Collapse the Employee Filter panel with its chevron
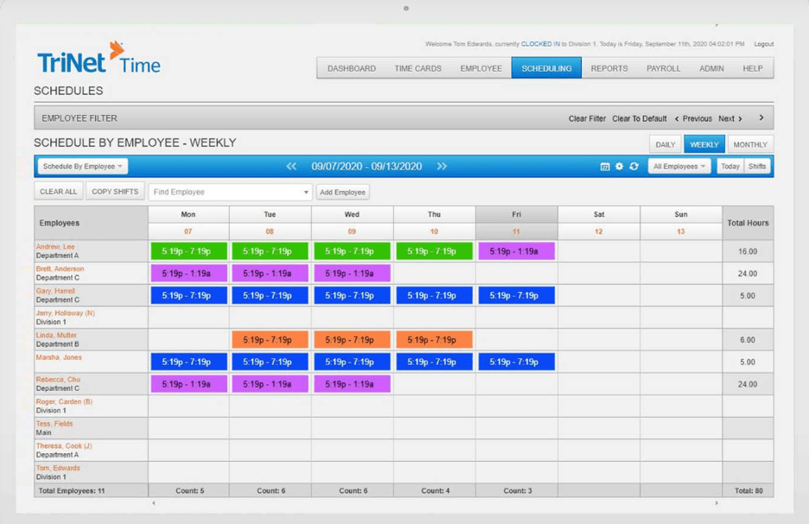 pos(761,118)
